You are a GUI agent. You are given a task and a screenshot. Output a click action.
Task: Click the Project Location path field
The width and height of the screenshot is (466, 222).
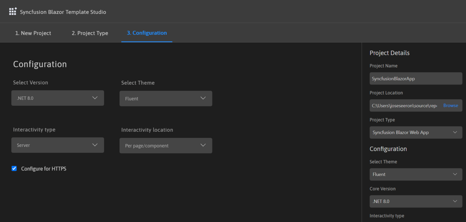pyautogui.click(x=404, y=105)
